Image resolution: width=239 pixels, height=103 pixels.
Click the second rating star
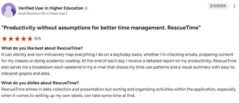(11, 39)
